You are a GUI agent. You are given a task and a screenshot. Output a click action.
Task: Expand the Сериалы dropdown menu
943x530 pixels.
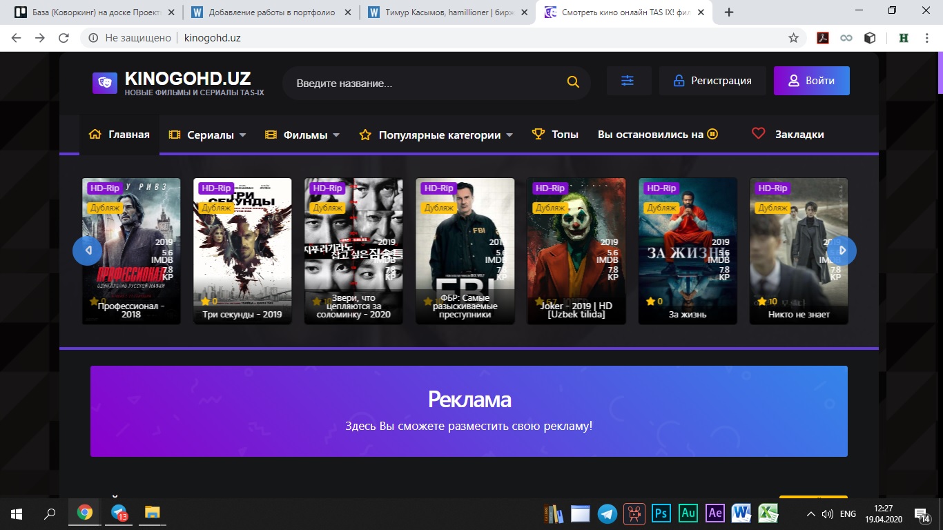(207, 135)
